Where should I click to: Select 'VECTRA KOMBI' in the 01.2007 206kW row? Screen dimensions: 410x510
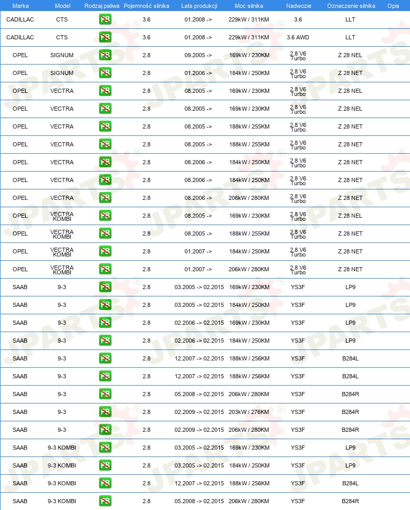(x=62, y=270)
